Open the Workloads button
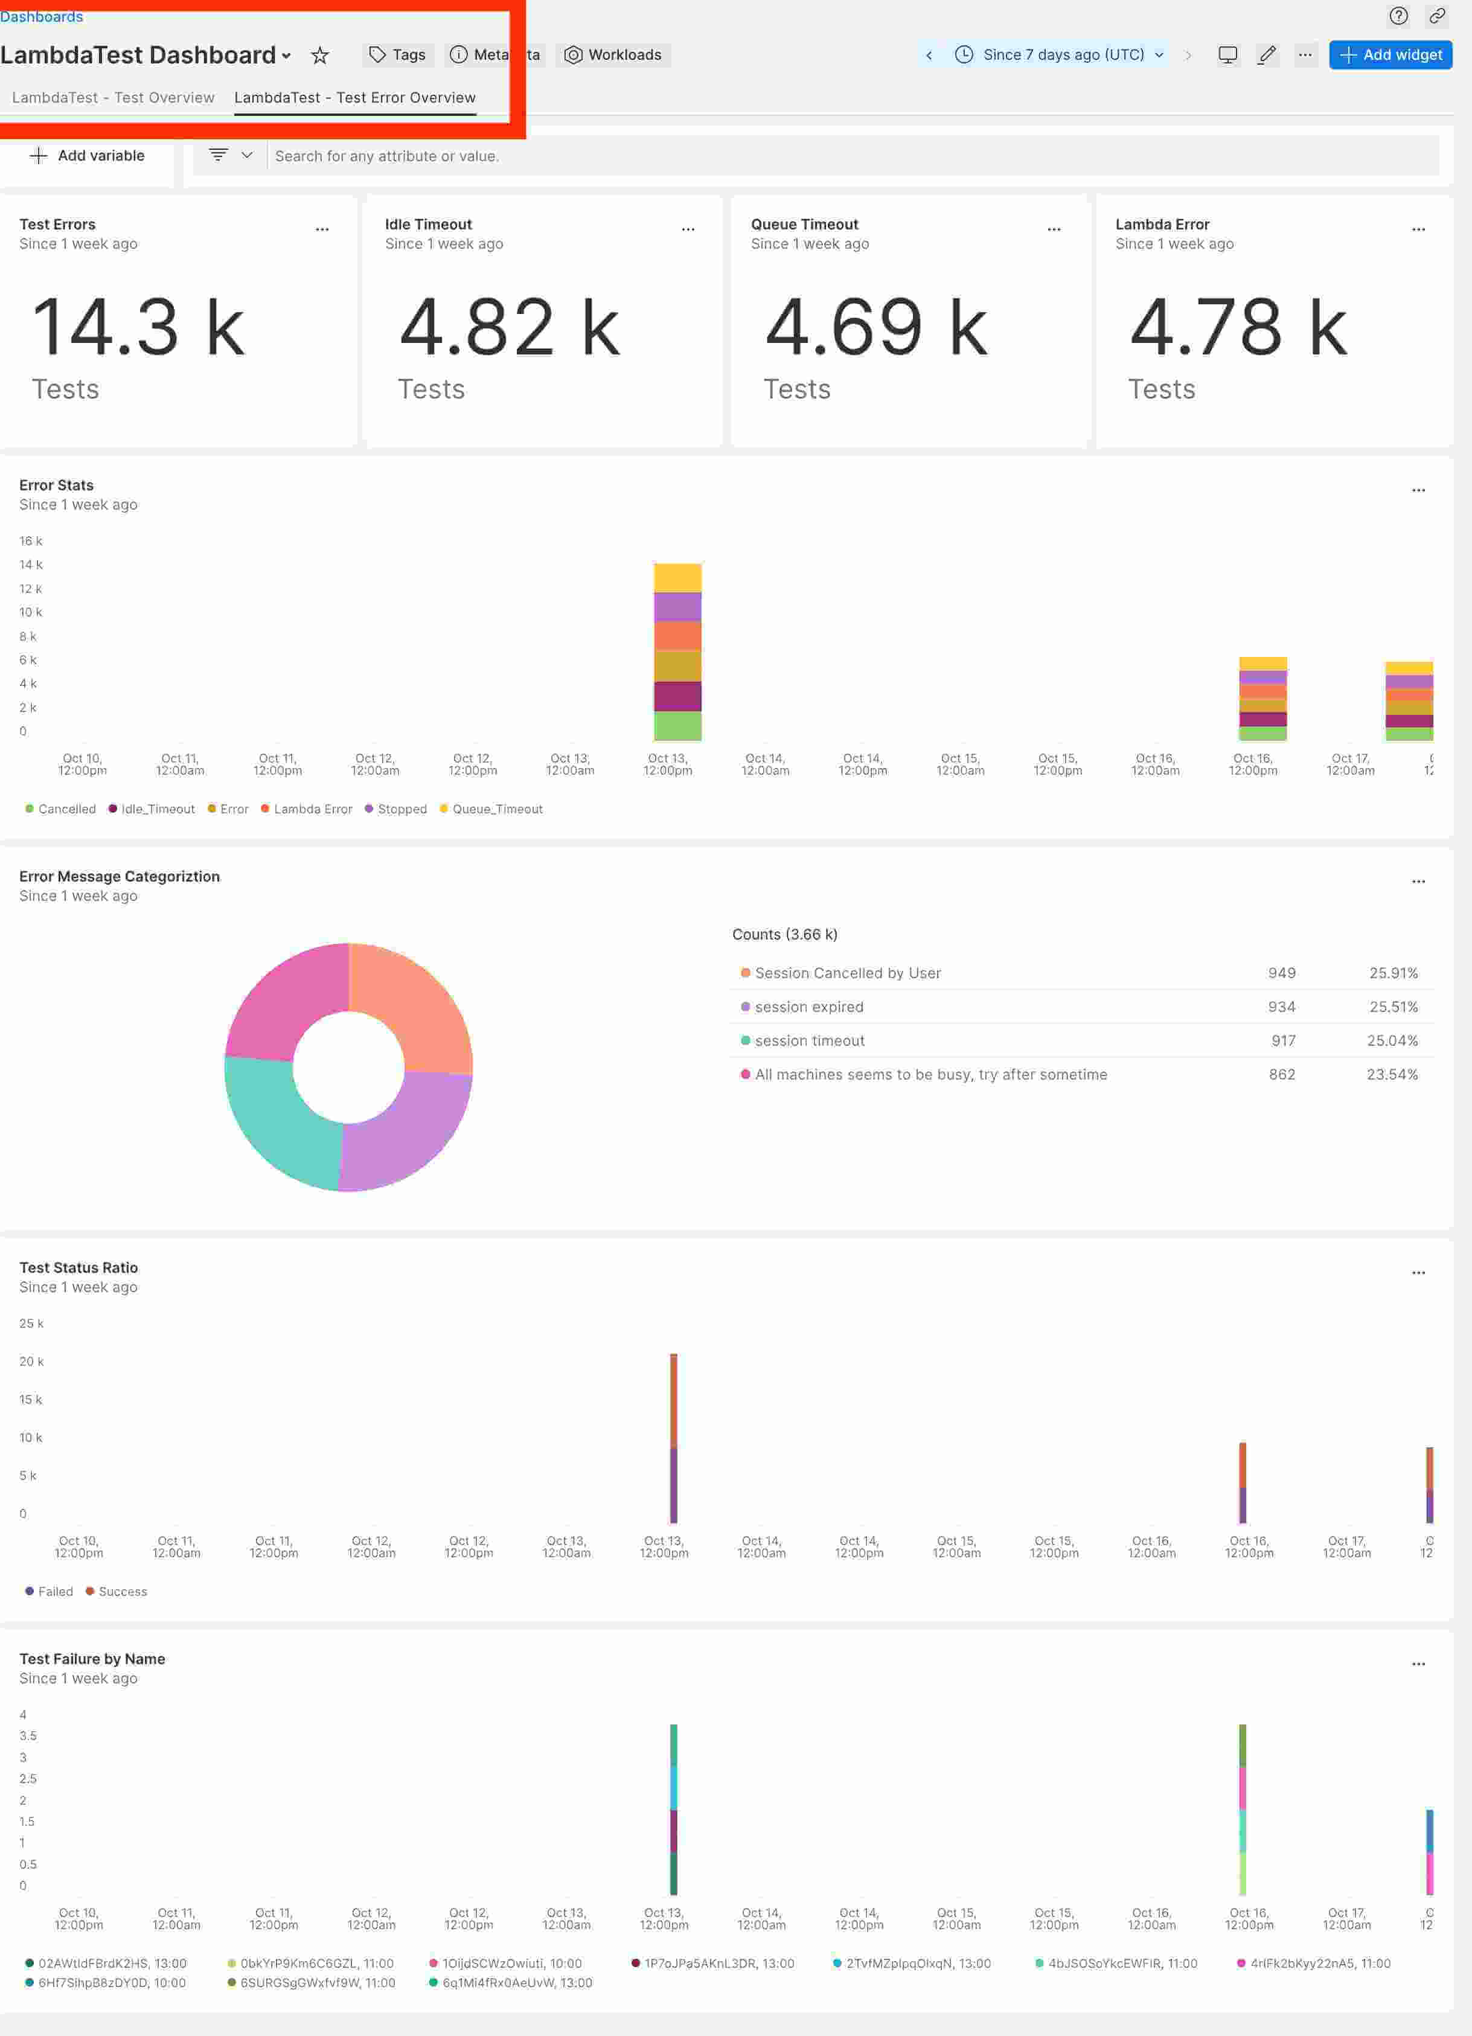 (x=613, y=55)
